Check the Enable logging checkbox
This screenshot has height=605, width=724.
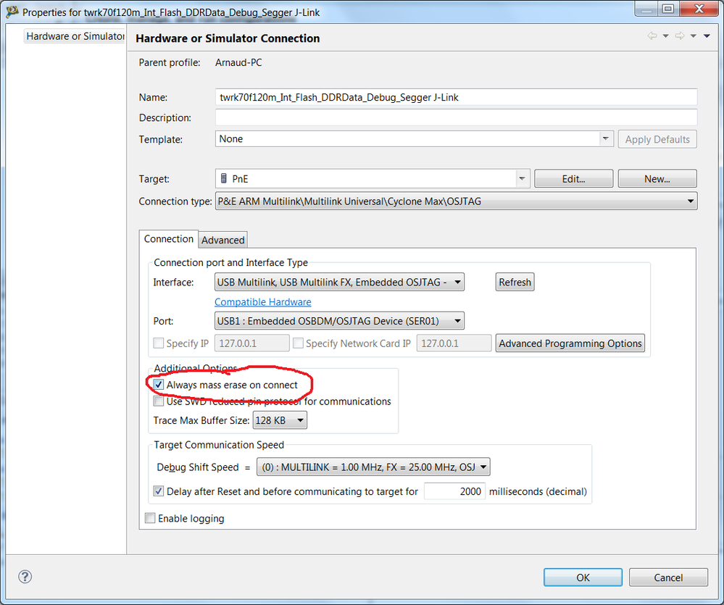(150, 518)
